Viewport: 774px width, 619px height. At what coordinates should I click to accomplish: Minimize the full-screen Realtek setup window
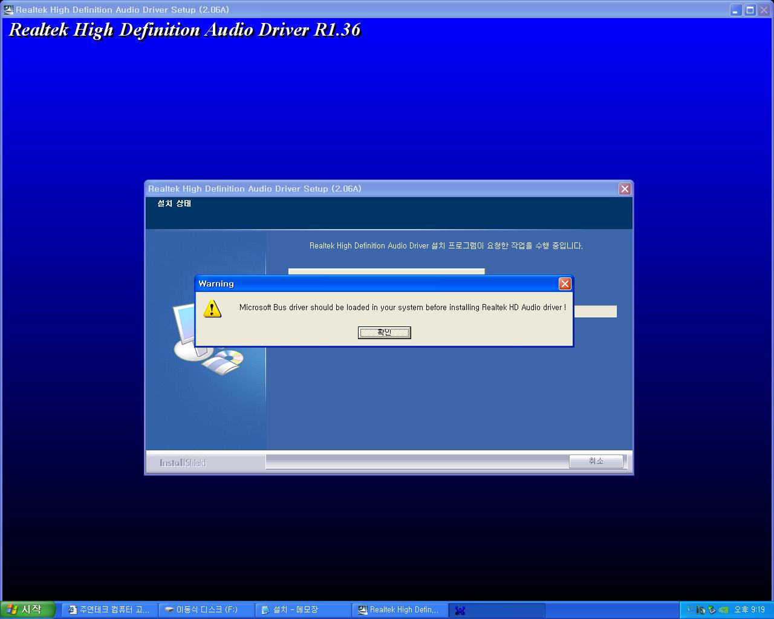point(736,10)
